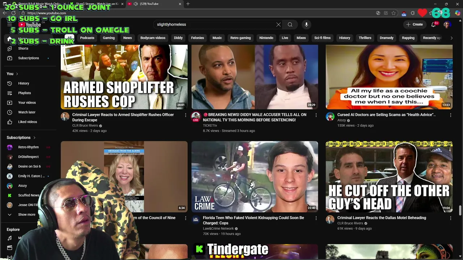Select the Live chip

pos(285,38)
